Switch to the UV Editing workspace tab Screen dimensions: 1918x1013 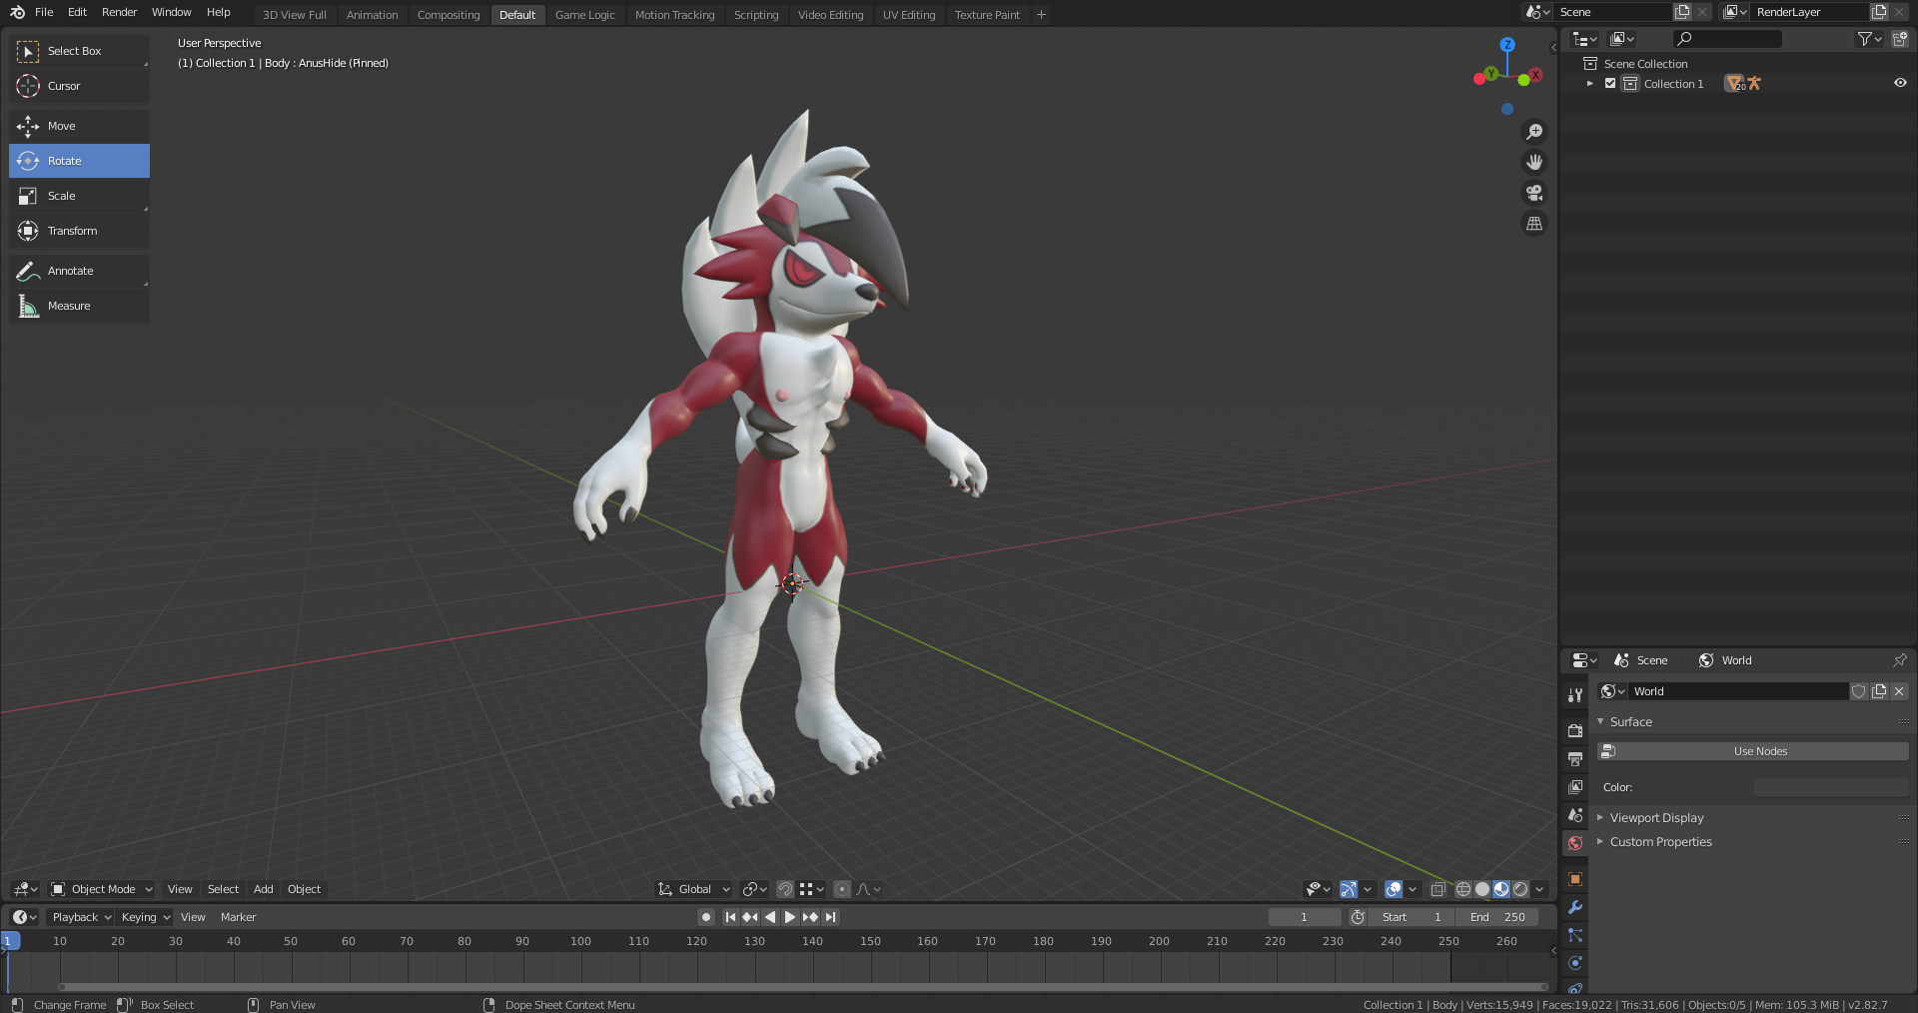(x=909, y=15)
